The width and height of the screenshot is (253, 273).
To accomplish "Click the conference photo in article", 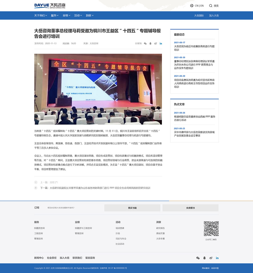I will [x=98, y=89].
